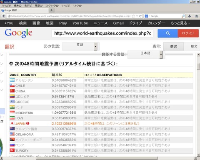The height and width of the screenshot is (160, 200).
Task: Click the red ログイン button
Action: tap(188, 33)
